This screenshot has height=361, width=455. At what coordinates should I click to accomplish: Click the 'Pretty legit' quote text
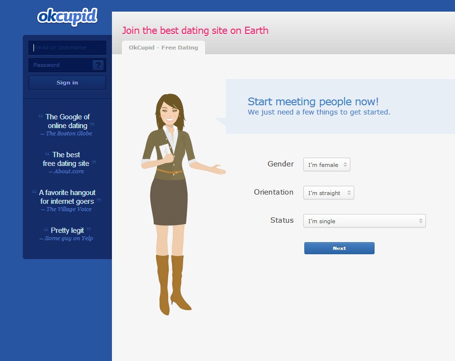[x=67, y=230]
